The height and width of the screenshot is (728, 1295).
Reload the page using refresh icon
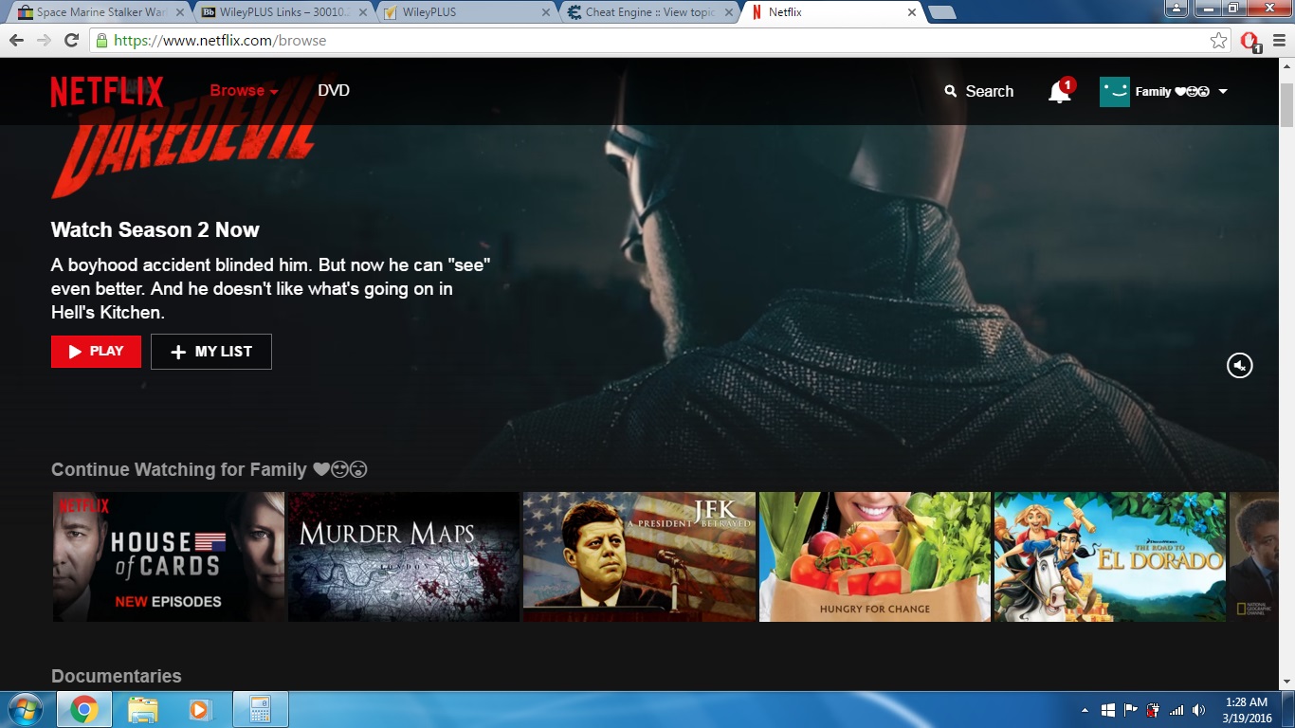(x=71, y=41)
